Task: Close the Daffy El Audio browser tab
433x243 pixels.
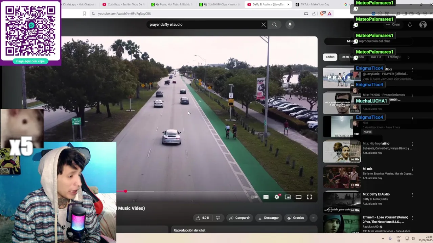Action: pyautogui.click(x=288, y=4)
